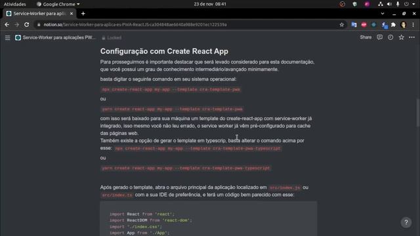Image resolution: width=420 pixels, height=236 pixels.
Task: Close the Service-Worker tab
Action: tap(72, 13)
